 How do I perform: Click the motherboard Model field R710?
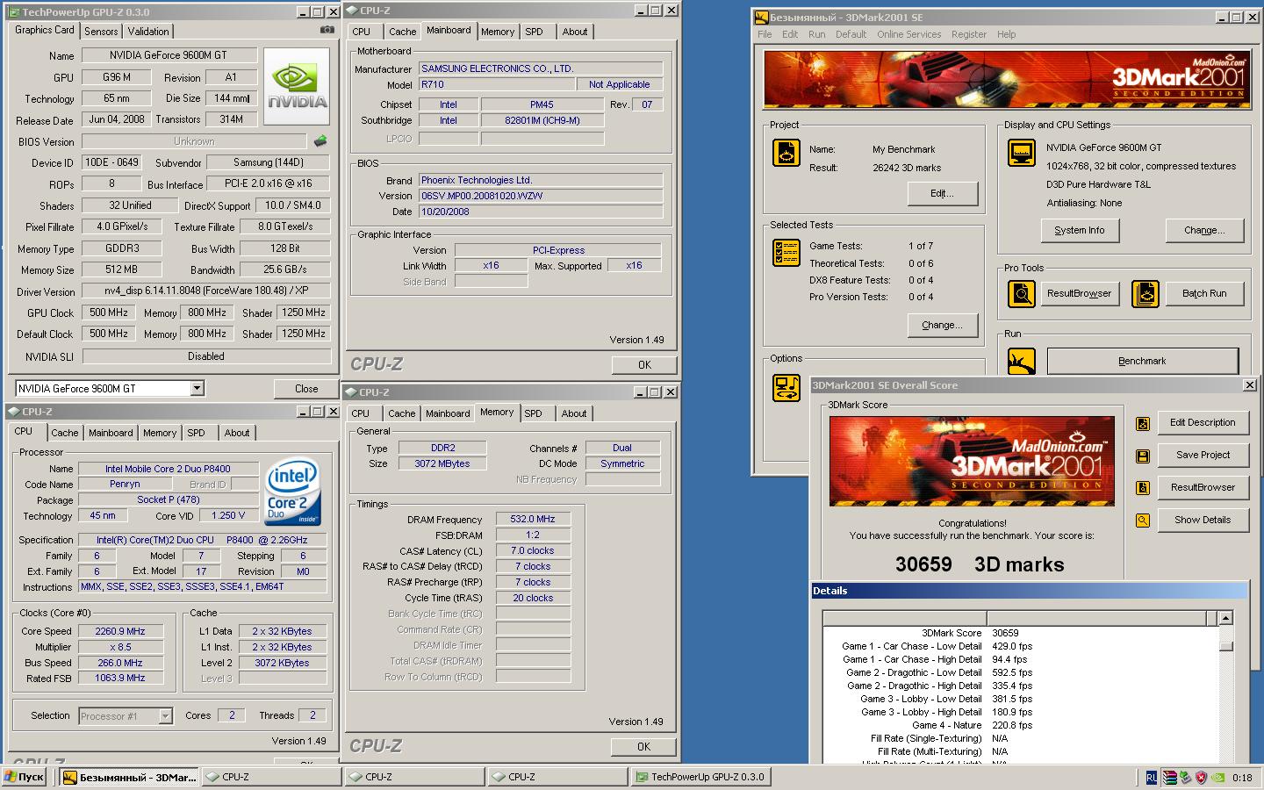tap(497, 84)
